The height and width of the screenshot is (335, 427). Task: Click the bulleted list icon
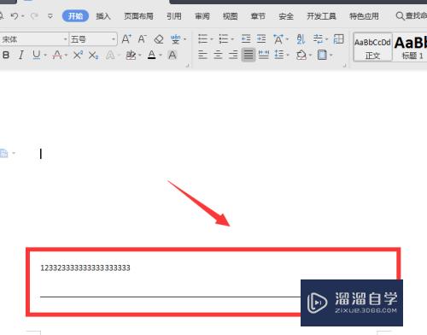pos(203,38)
